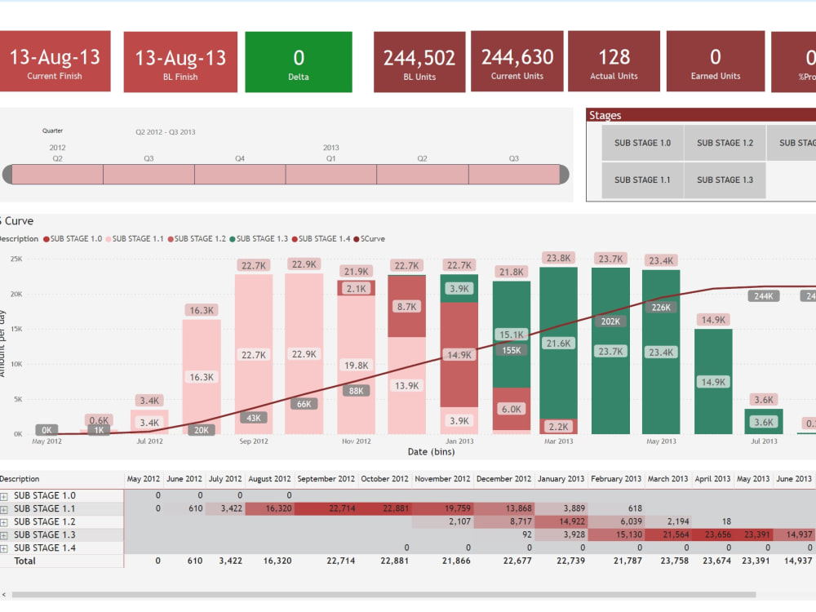
Task: Expand the SUB STAGE 1.0 row
Action: [3, 496]
